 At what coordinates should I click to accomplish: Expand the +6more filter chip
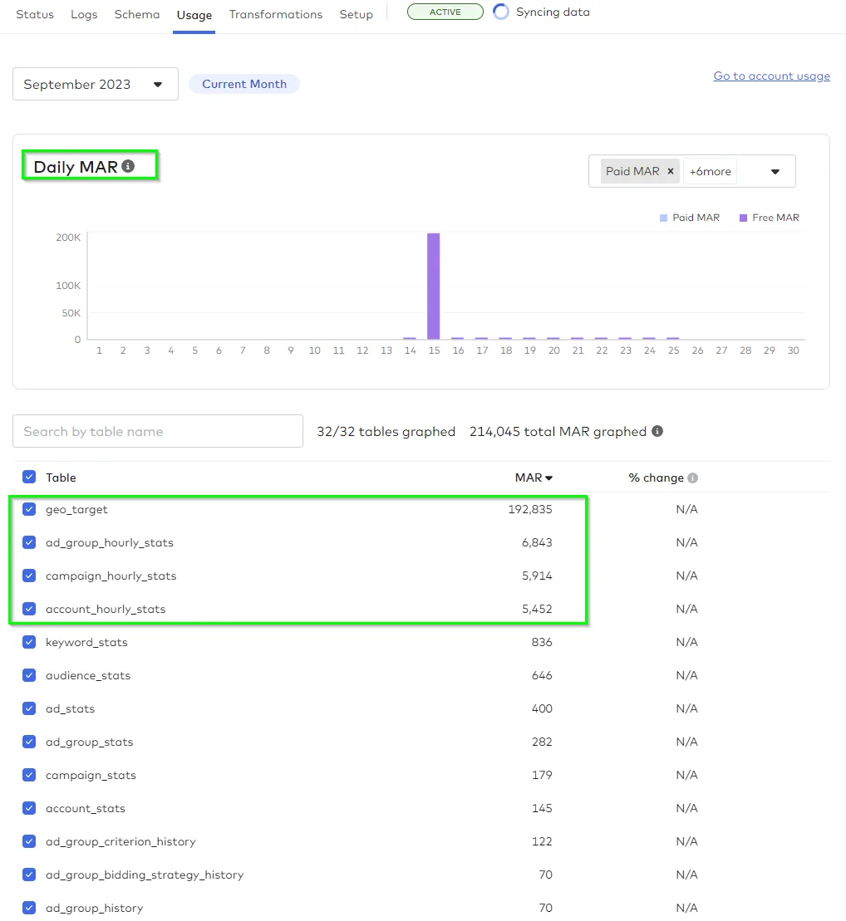tap(710, 172)
